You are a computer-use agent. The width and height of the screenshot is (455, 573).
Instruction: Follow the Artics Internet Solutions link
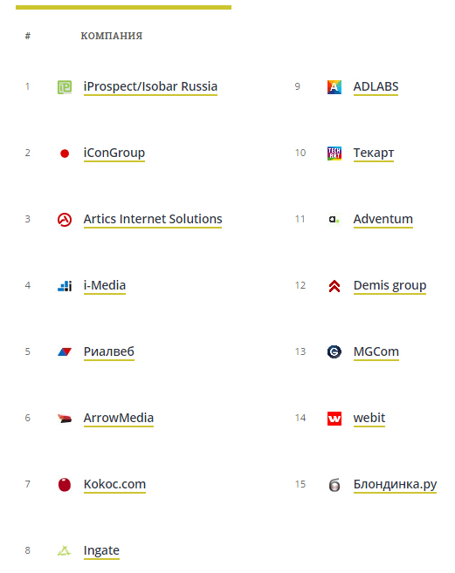[x=153, y=219]
